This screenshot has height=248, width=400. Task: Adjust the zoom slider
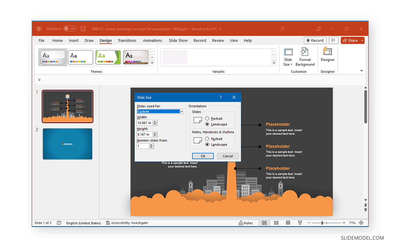[323, 223]
